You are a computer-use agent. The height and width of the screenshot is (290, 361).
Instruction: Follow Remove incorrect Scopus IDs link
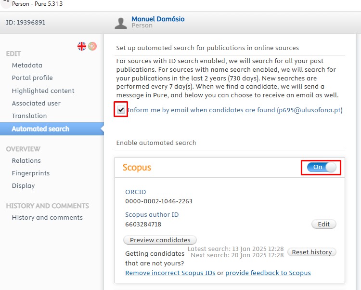(x=170, y=273)
